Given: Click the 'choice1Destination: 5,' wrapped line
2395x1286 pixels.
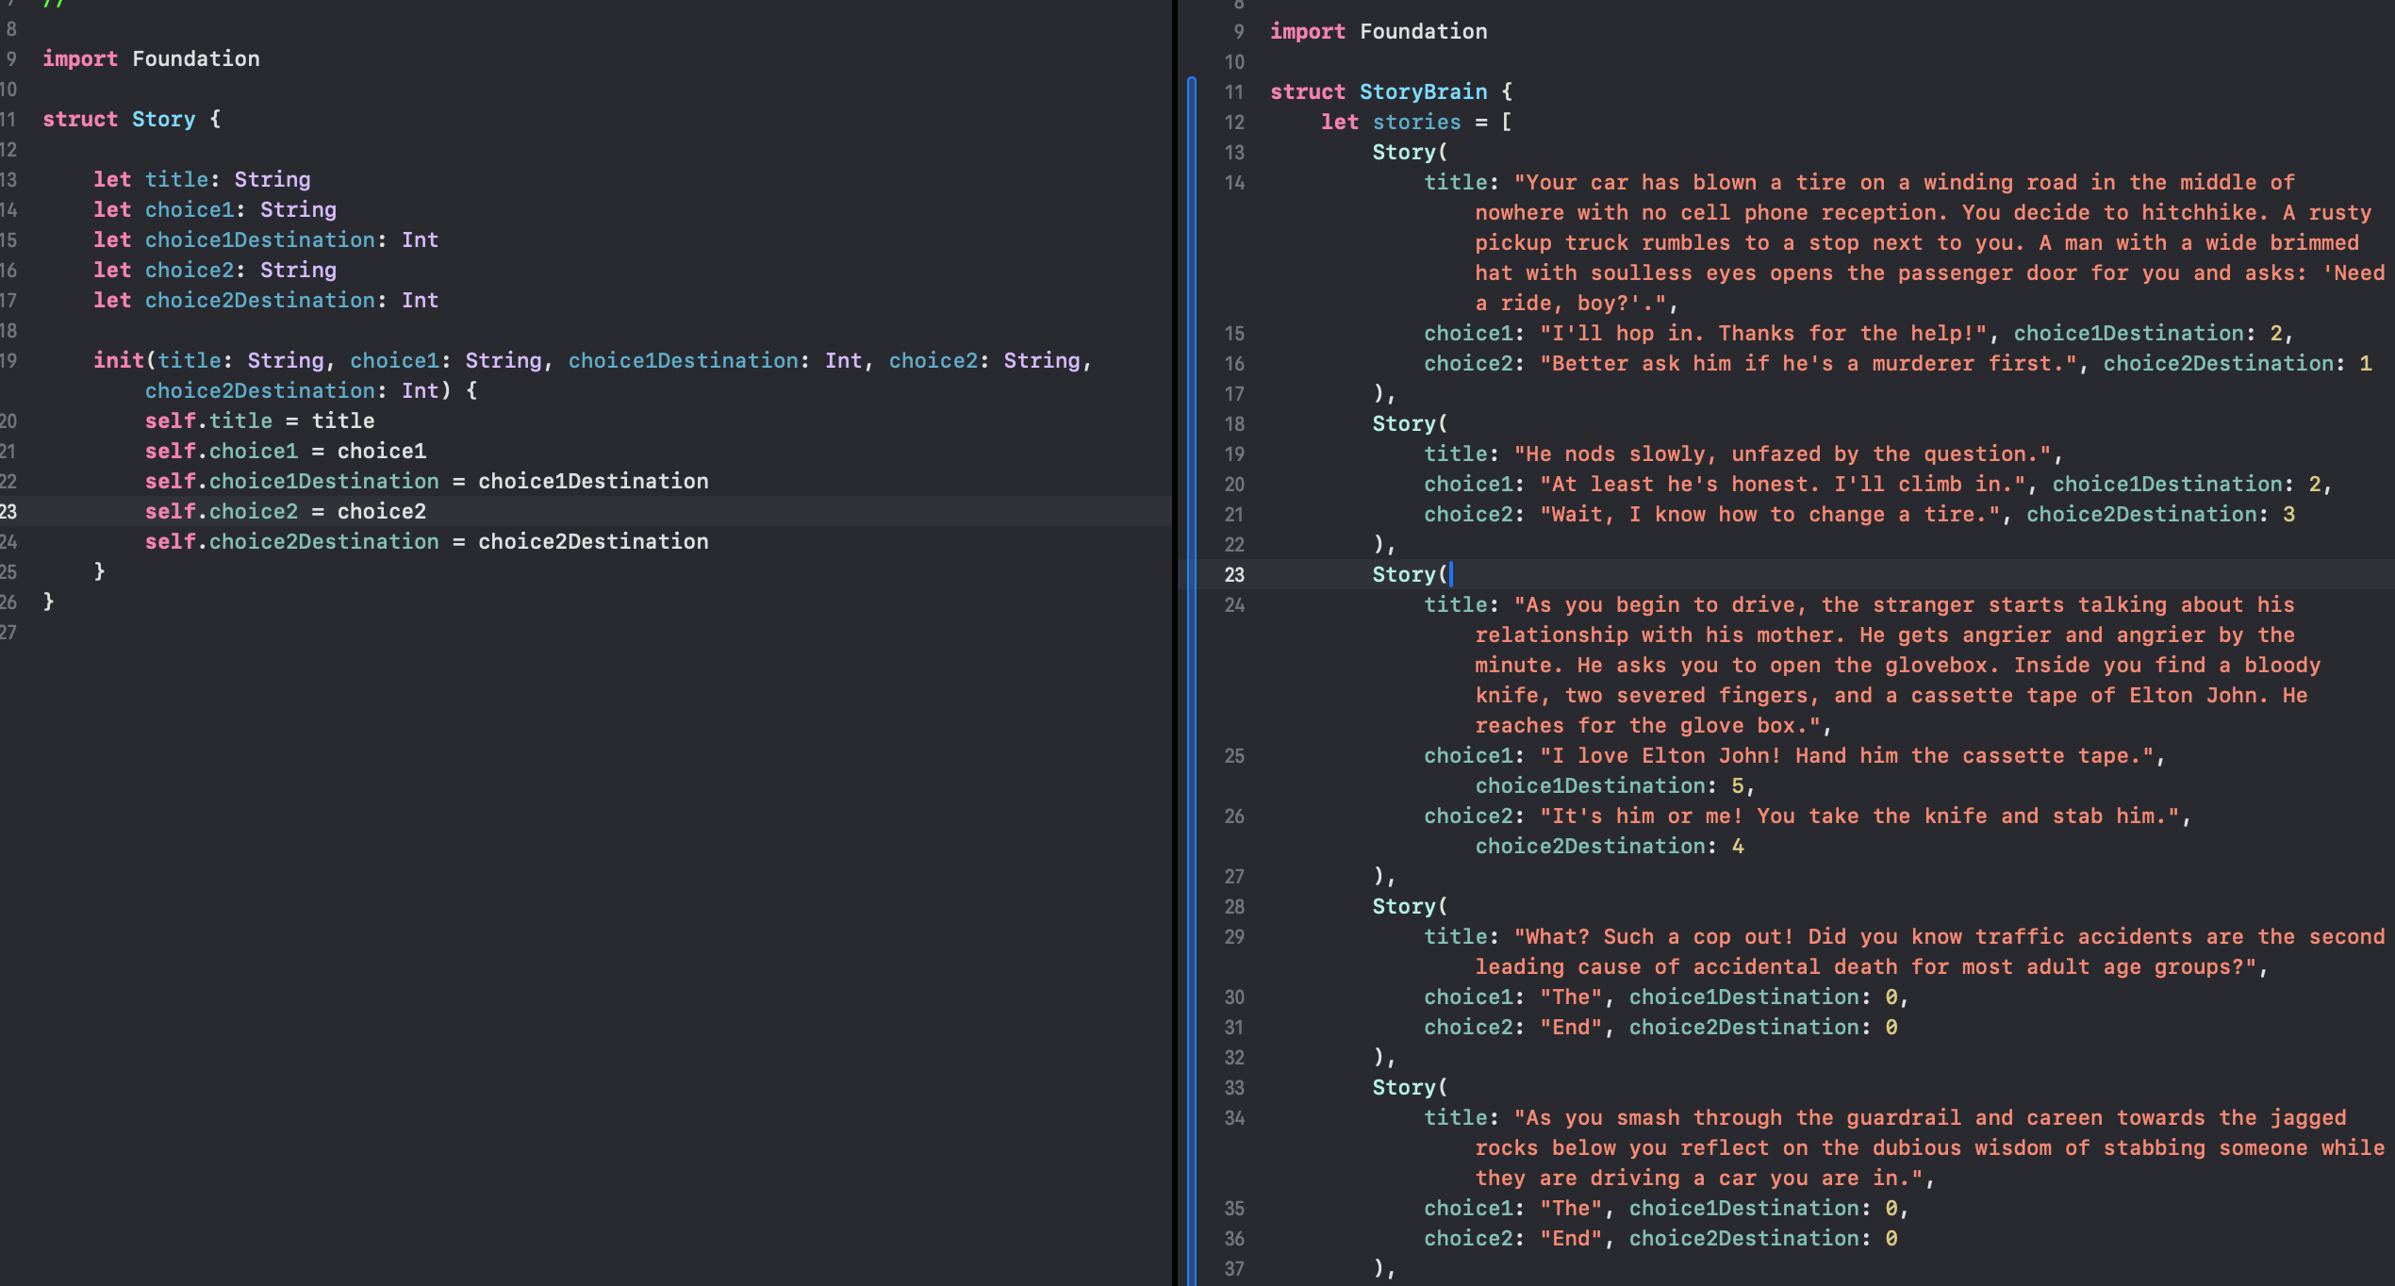Looking at the screenshot, I should click(1615, 785).
